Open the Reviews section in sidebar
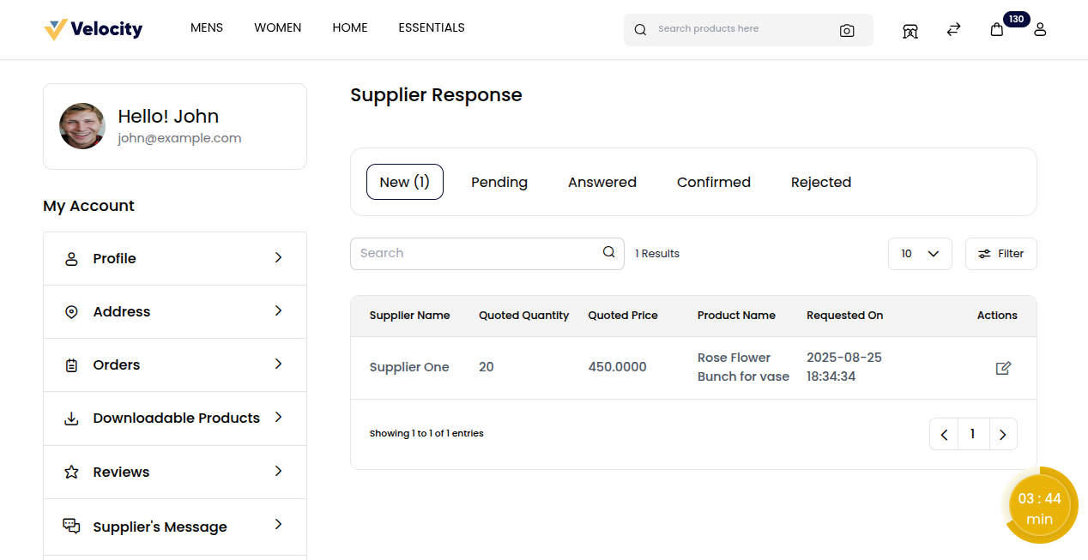The width and height of the screenshot is (1088, 560). pyautogui.click(x=174, y=472)
